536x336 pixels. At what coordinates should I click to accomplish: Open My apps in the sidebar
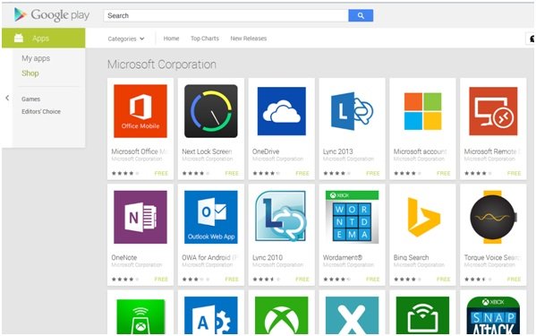click(x=36, y=58)
